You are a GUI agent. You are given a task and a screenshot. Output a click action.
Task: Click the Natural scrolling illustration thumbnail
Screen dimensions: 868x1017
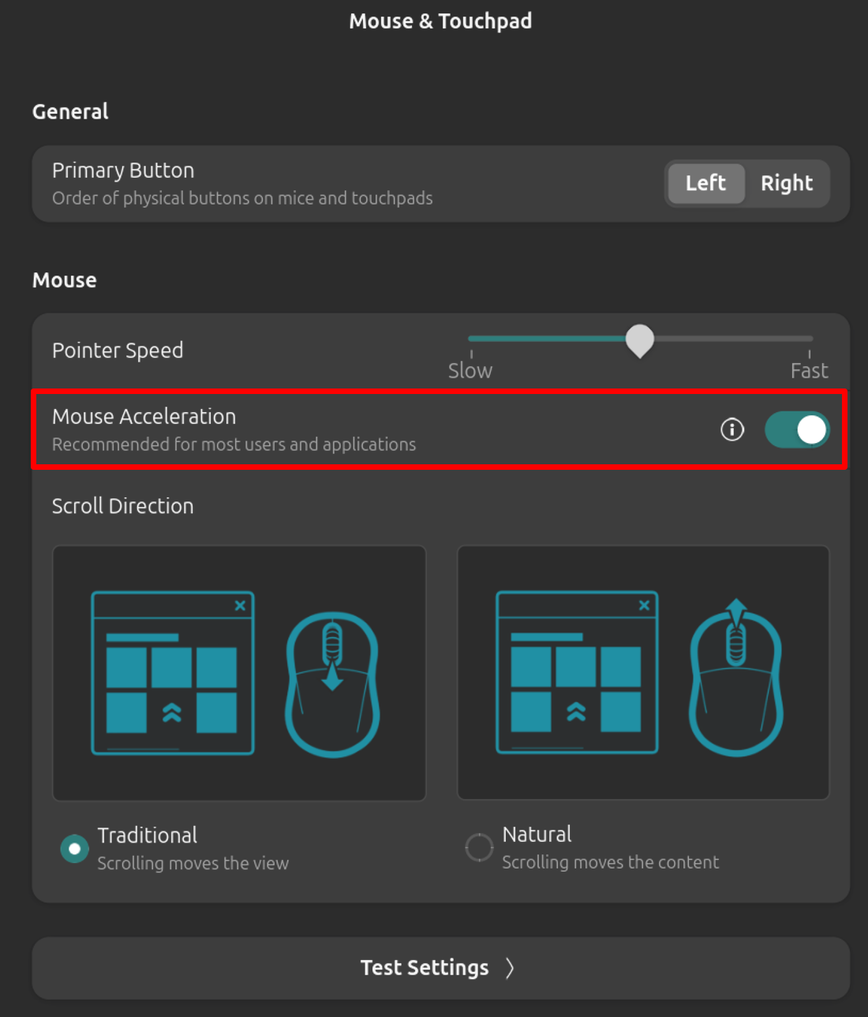pos(643,673)
